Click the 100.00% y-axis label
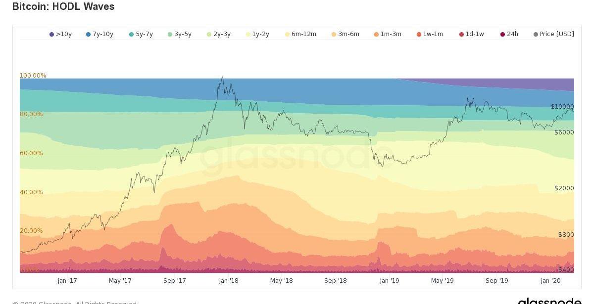Image resolution: width=594 pixels, height=304 pixels. click(33, 76)
